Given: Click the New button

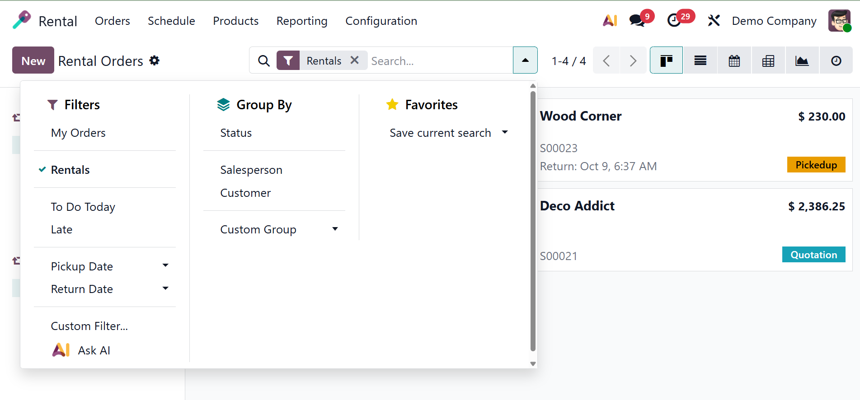Looking at the screenshot, I should point(33,60).
